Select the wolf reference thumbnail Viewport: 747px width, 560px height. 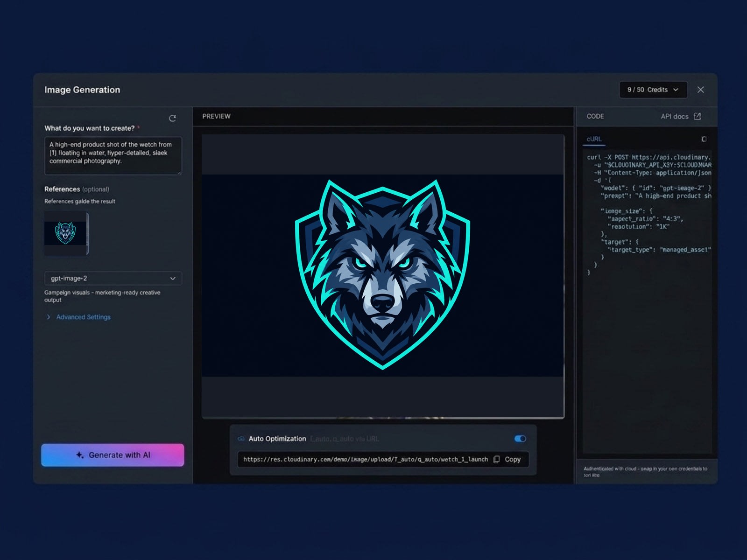click(66, 233)
